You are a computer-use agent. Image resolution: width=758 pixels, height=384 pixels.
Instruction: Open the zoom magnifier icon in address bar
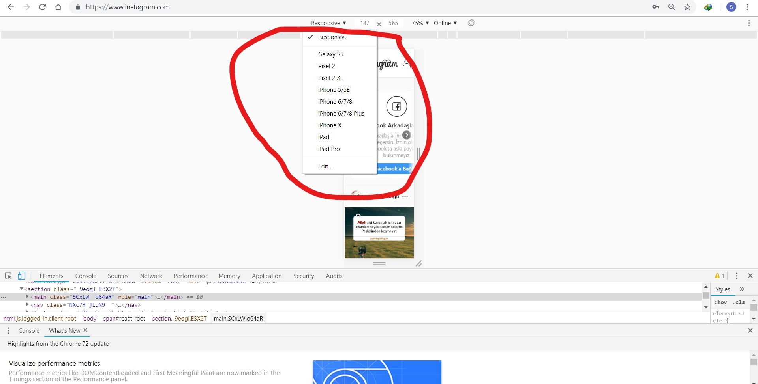coord(672,7)
